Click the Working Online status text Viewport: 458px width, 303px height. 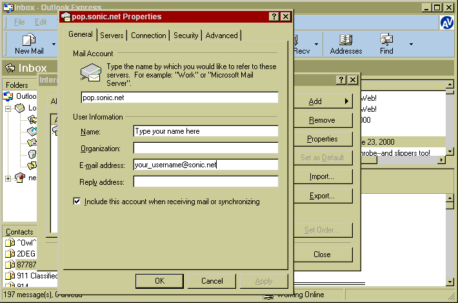point(301,295)
